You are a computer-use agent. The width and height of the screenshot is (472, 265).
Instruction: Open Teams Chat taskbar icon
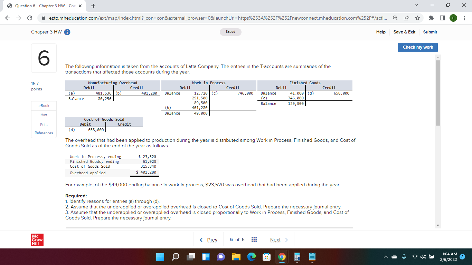point(221,257)
